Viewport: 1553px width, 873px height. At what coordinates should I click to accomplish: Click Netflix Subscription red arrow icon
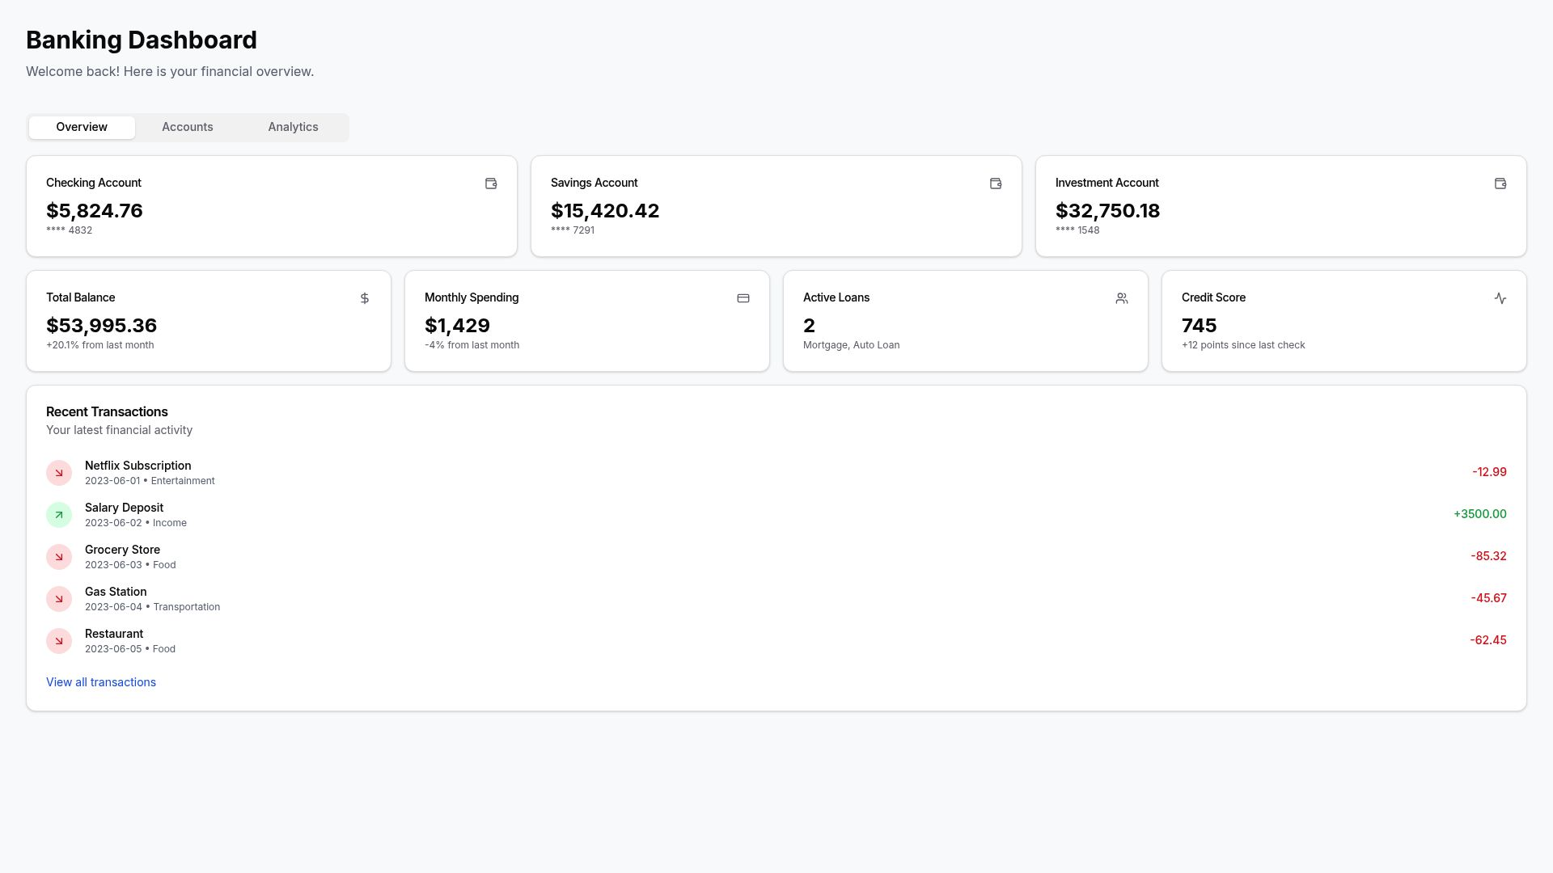click(x=59, y=473)
